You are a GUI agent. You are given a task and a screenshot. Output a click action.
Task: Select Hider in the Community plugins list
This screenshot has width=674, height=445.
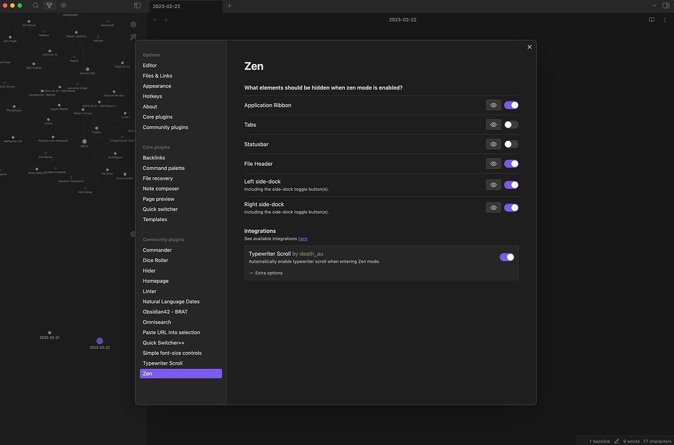coord(149,270)
